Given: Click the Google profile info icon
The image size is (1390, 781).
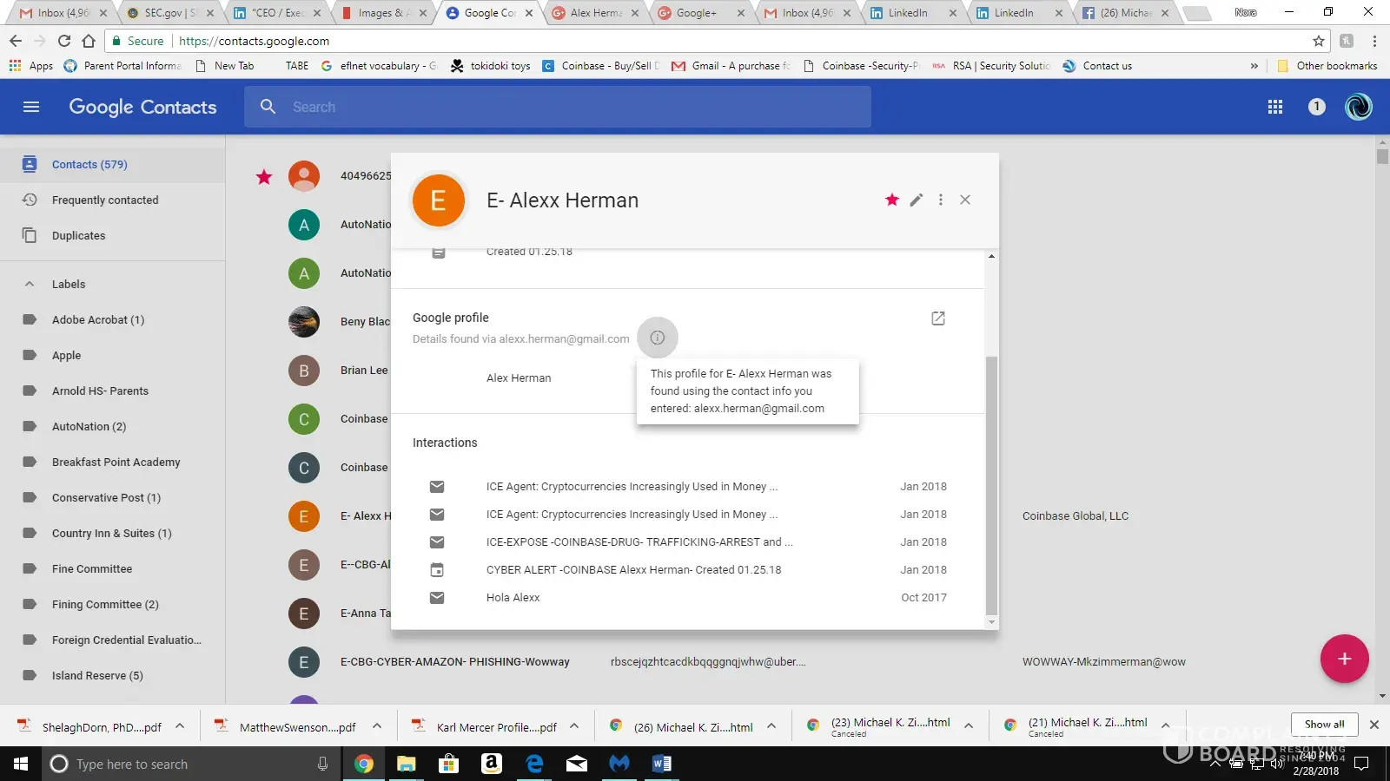Looking at the screenshot, I should (657, 338).
